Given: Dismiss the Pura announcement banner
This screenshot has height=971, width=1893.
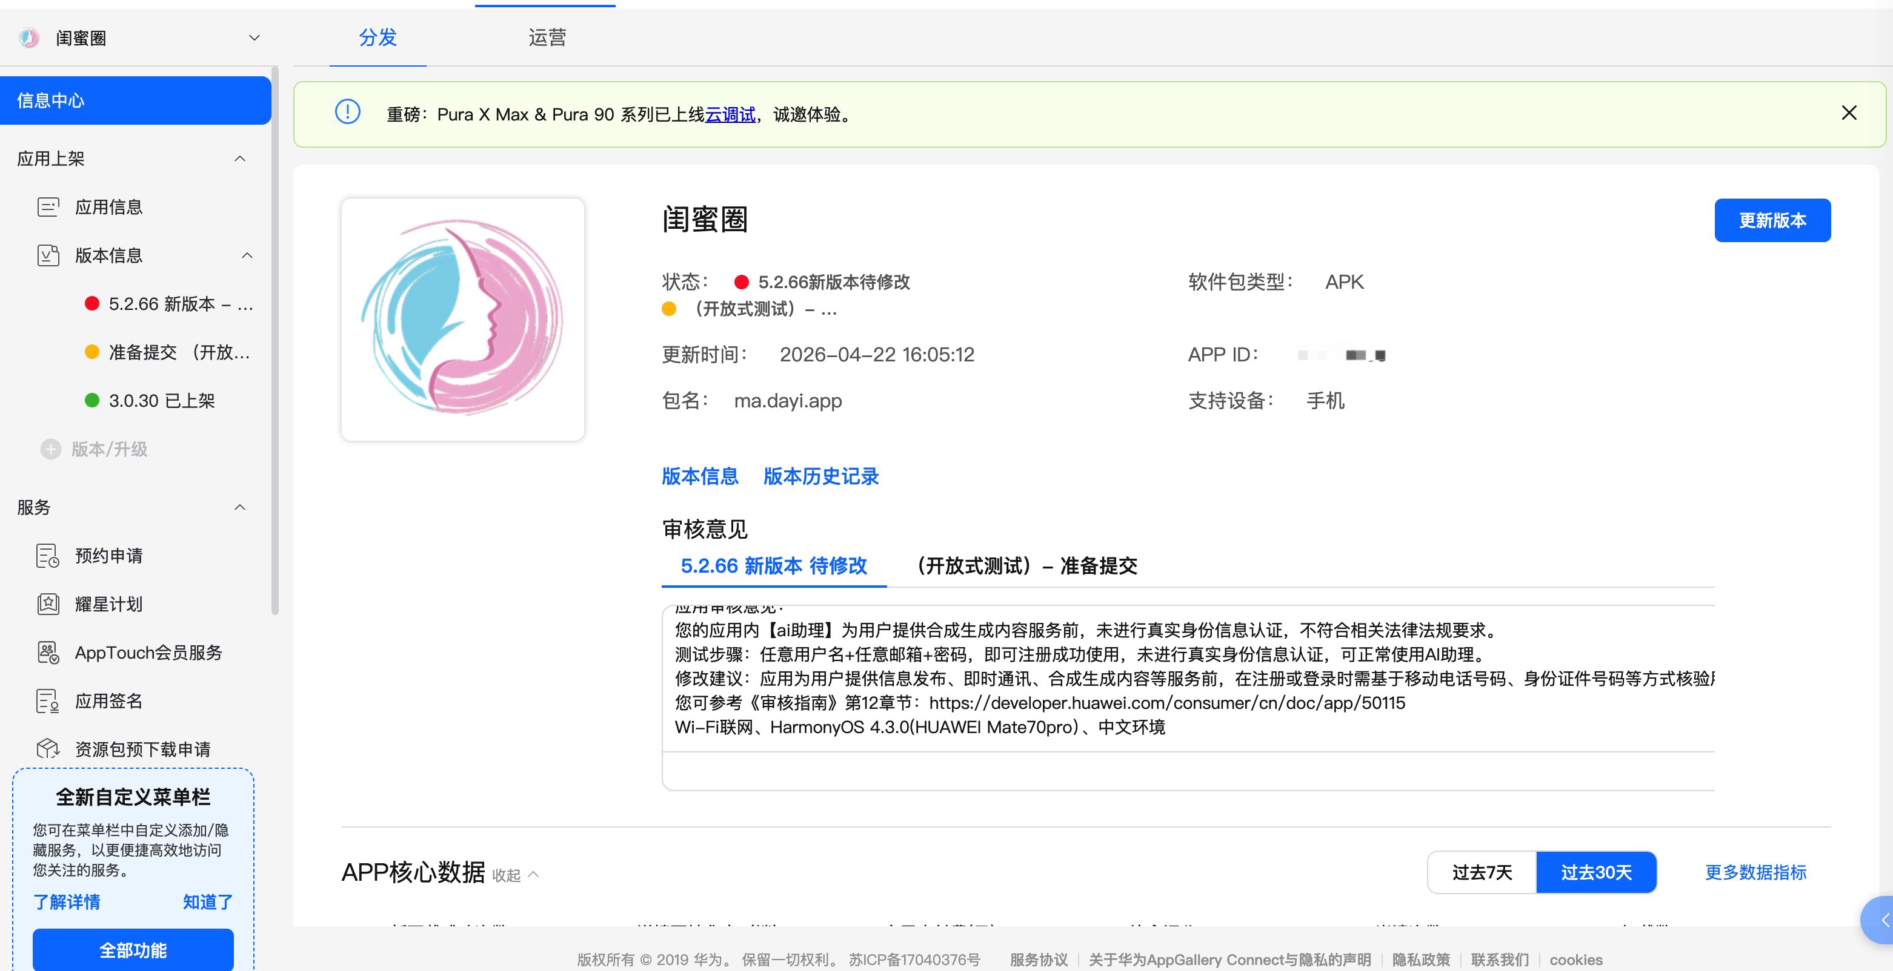Looking at the screenshot, I should tap(1849, 113).
